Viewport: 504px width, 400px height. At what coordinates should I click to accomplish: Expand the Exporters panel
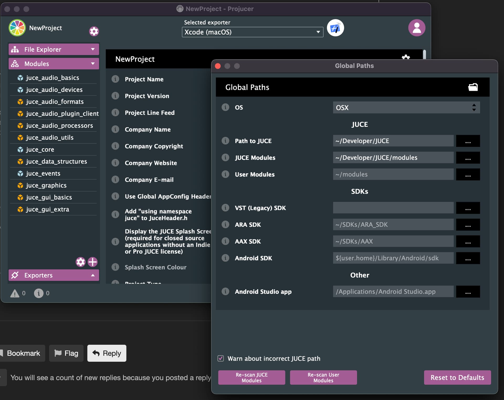point(54,275)
